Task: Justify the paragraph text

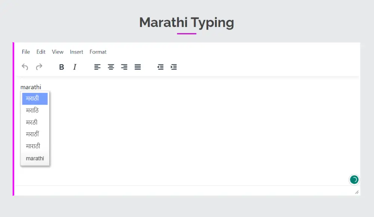Action: (x=138, y=67)
